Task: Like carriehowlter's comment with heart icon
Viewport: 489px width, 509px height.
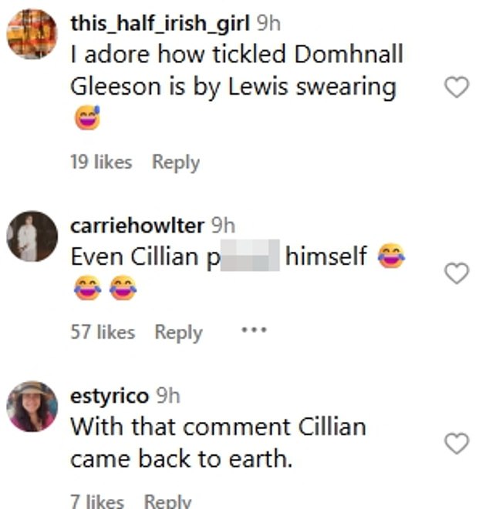Action: pos(457,273)
